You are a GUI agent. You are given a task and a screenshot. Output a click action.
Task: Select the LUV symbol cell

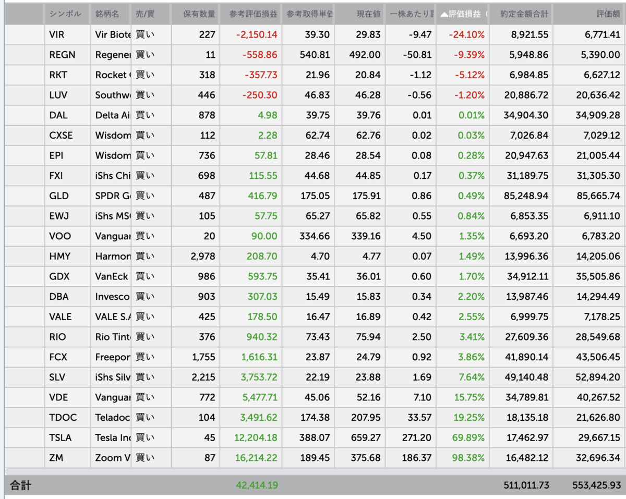click(67, 95)
